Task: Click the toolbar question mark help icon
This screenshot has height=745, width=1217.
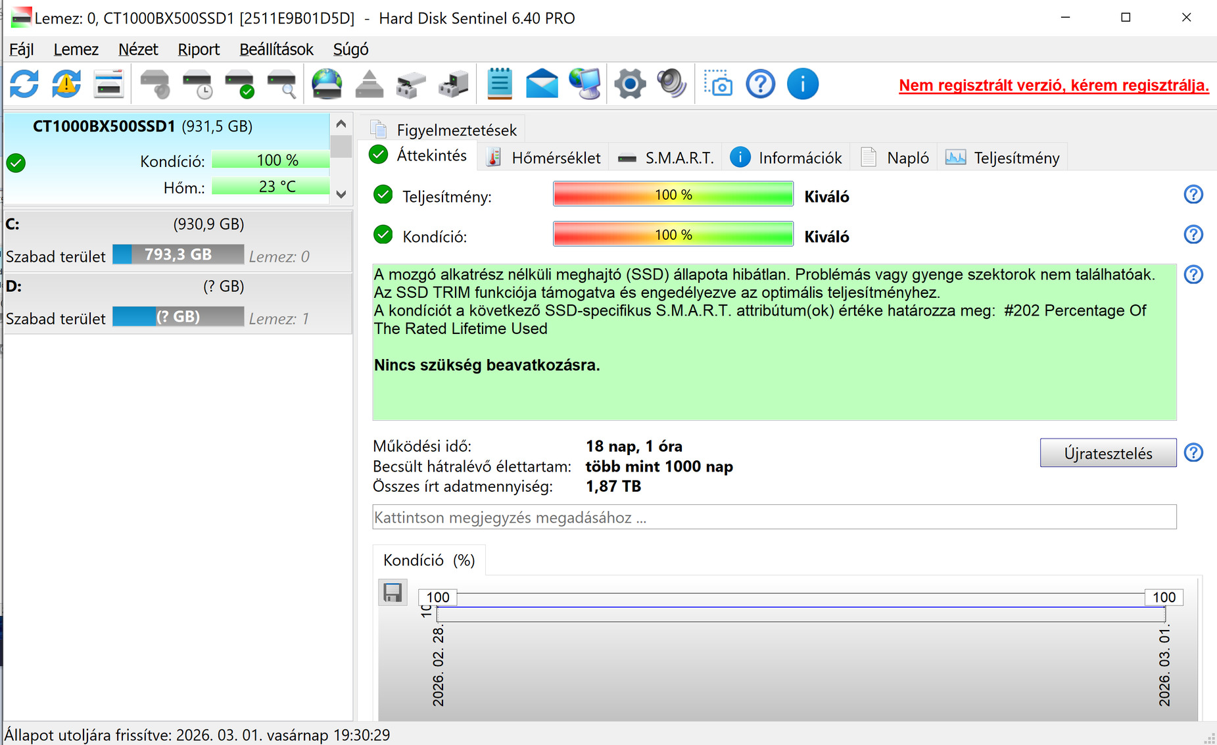Action: tap(761, 84)
